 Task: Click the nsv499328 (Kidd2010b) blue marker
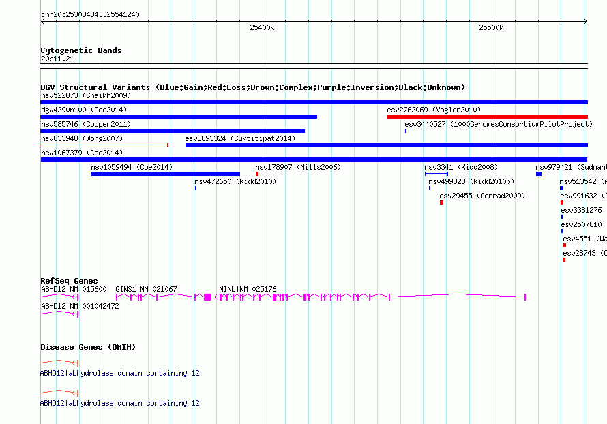tap(430, 188)
